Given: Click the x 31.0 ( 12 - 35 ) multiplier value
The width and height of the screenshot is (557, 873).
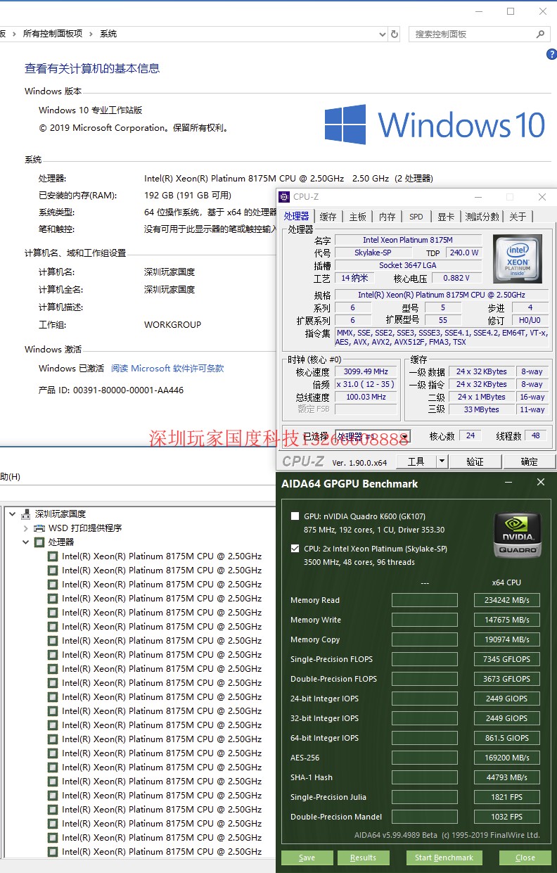Looking at the screenshot, I should 366,384.
